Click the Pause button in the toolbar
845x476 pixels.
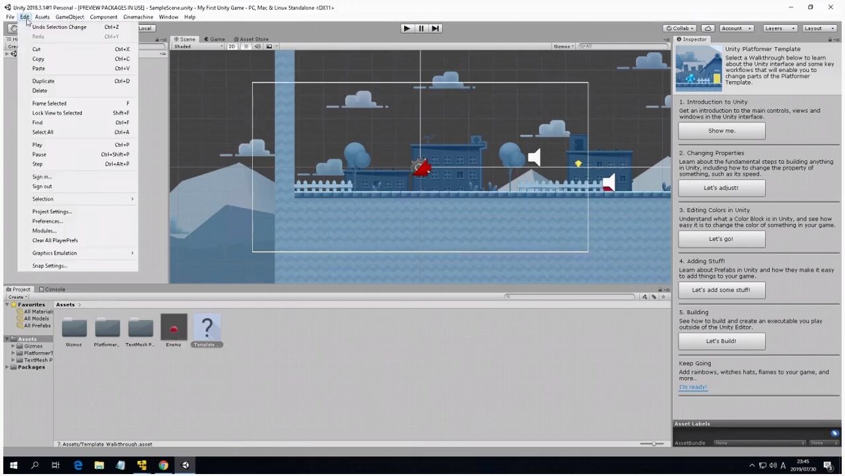421,28
